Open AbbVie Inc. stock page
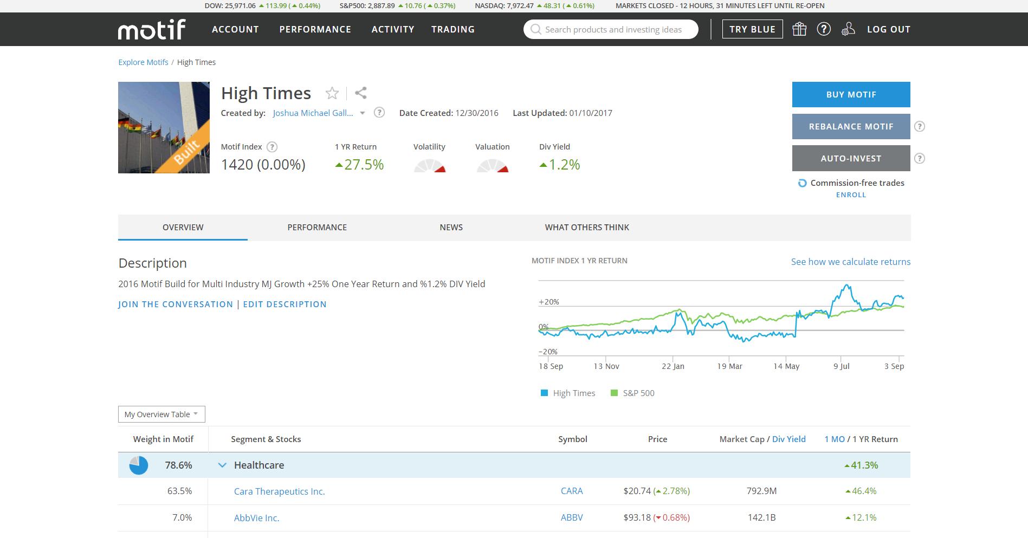The width and height of the screenshot is (1028, 538). [256, 518]
